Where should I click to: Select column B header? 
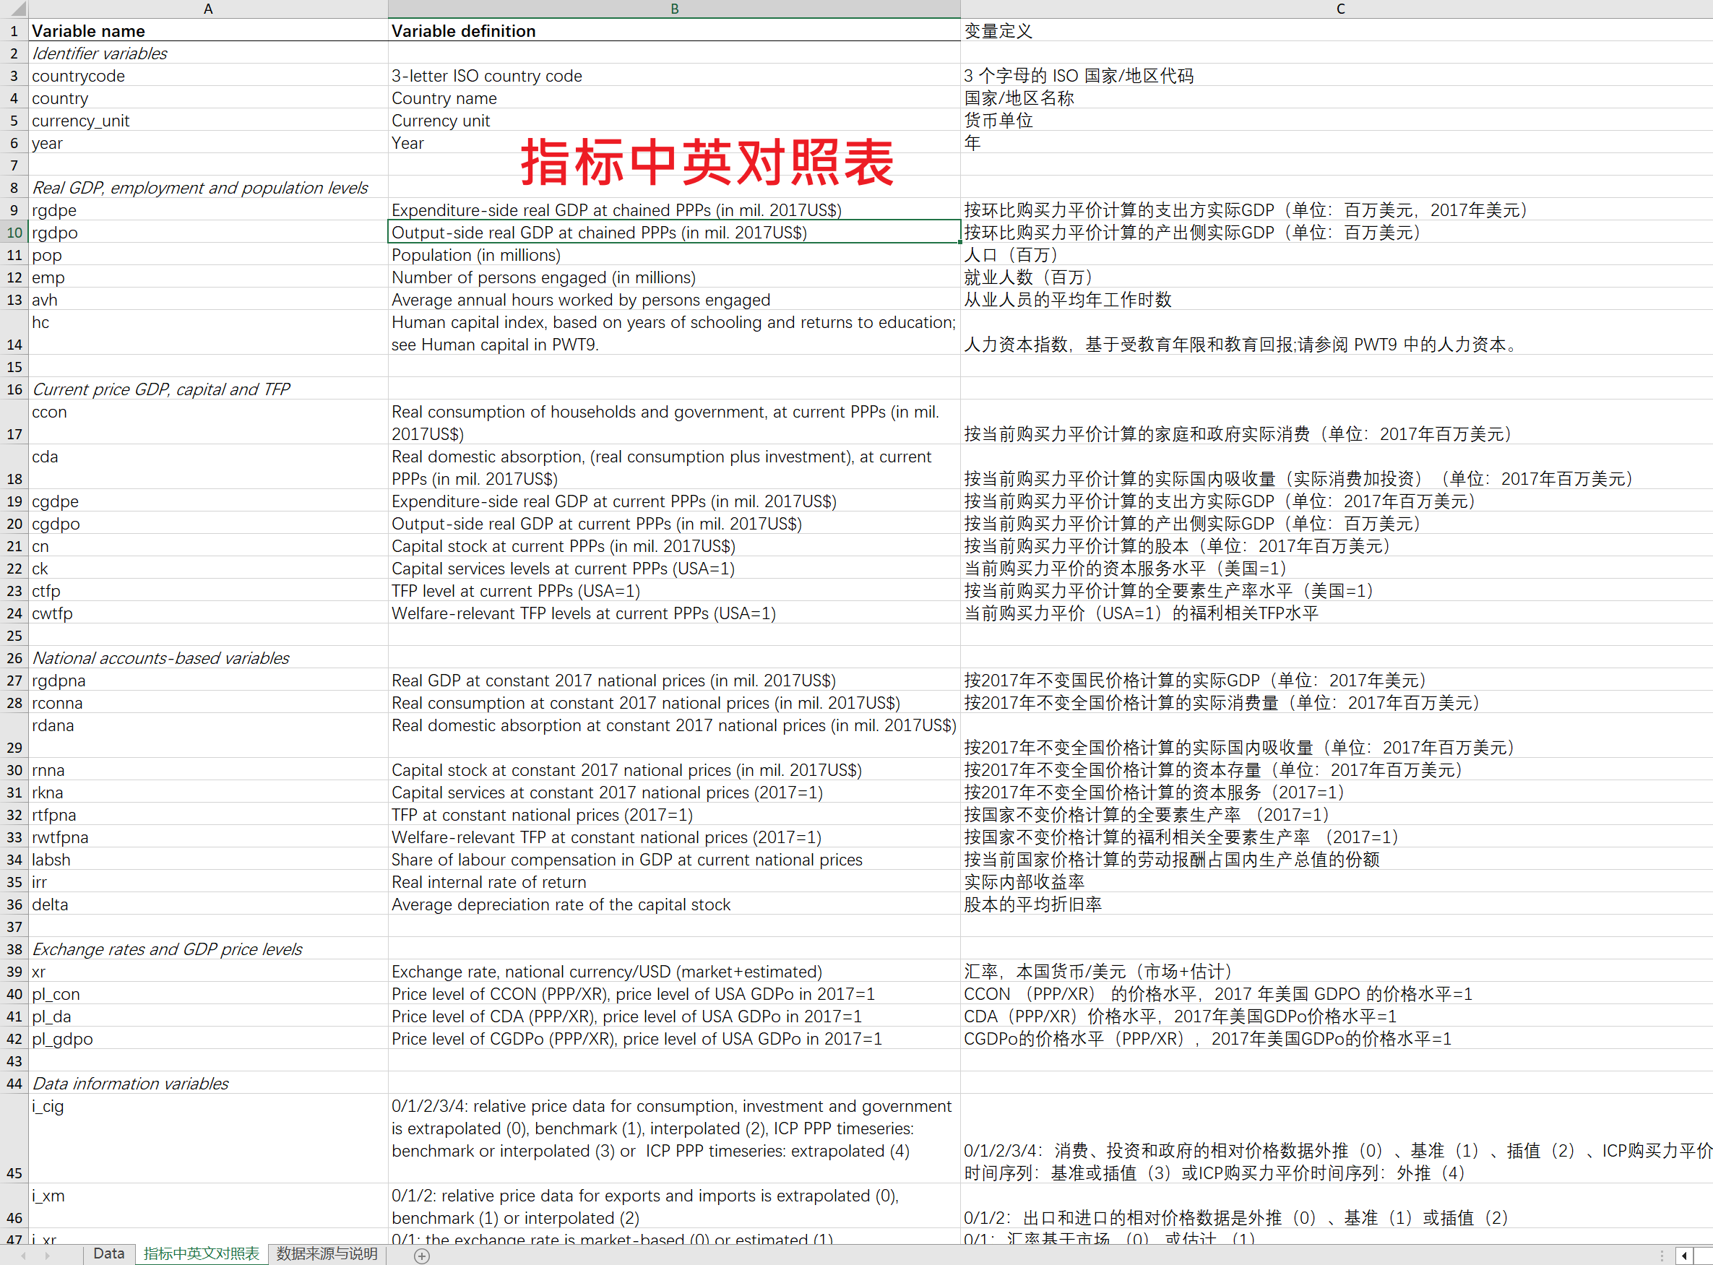pos(674,9)
